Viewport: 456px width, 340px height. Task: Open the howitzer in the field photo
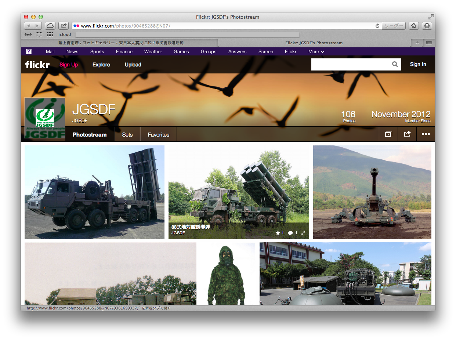(x=372, y=192)
